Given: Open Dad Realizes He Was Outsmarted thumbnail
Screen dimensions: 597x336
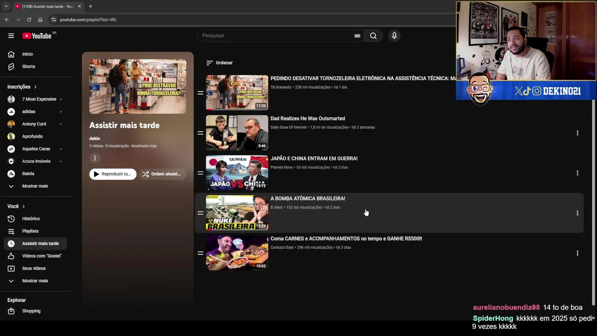Looking at the screenshot, I should [x=237, y=133].
